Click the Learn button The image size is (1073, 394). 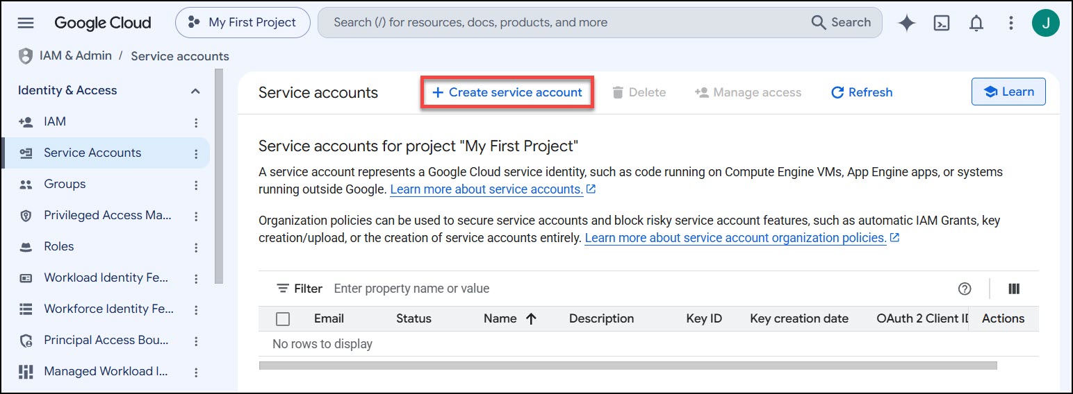tap(1008, 92)
